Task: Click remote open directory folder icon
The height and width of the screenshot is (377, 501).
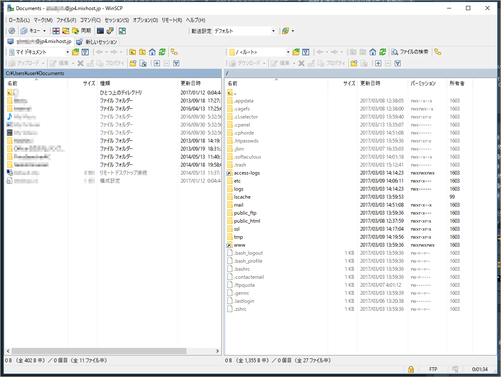Action: (296, 52)
